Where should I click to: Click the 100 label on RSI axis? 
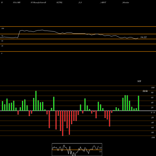(2, 28)
